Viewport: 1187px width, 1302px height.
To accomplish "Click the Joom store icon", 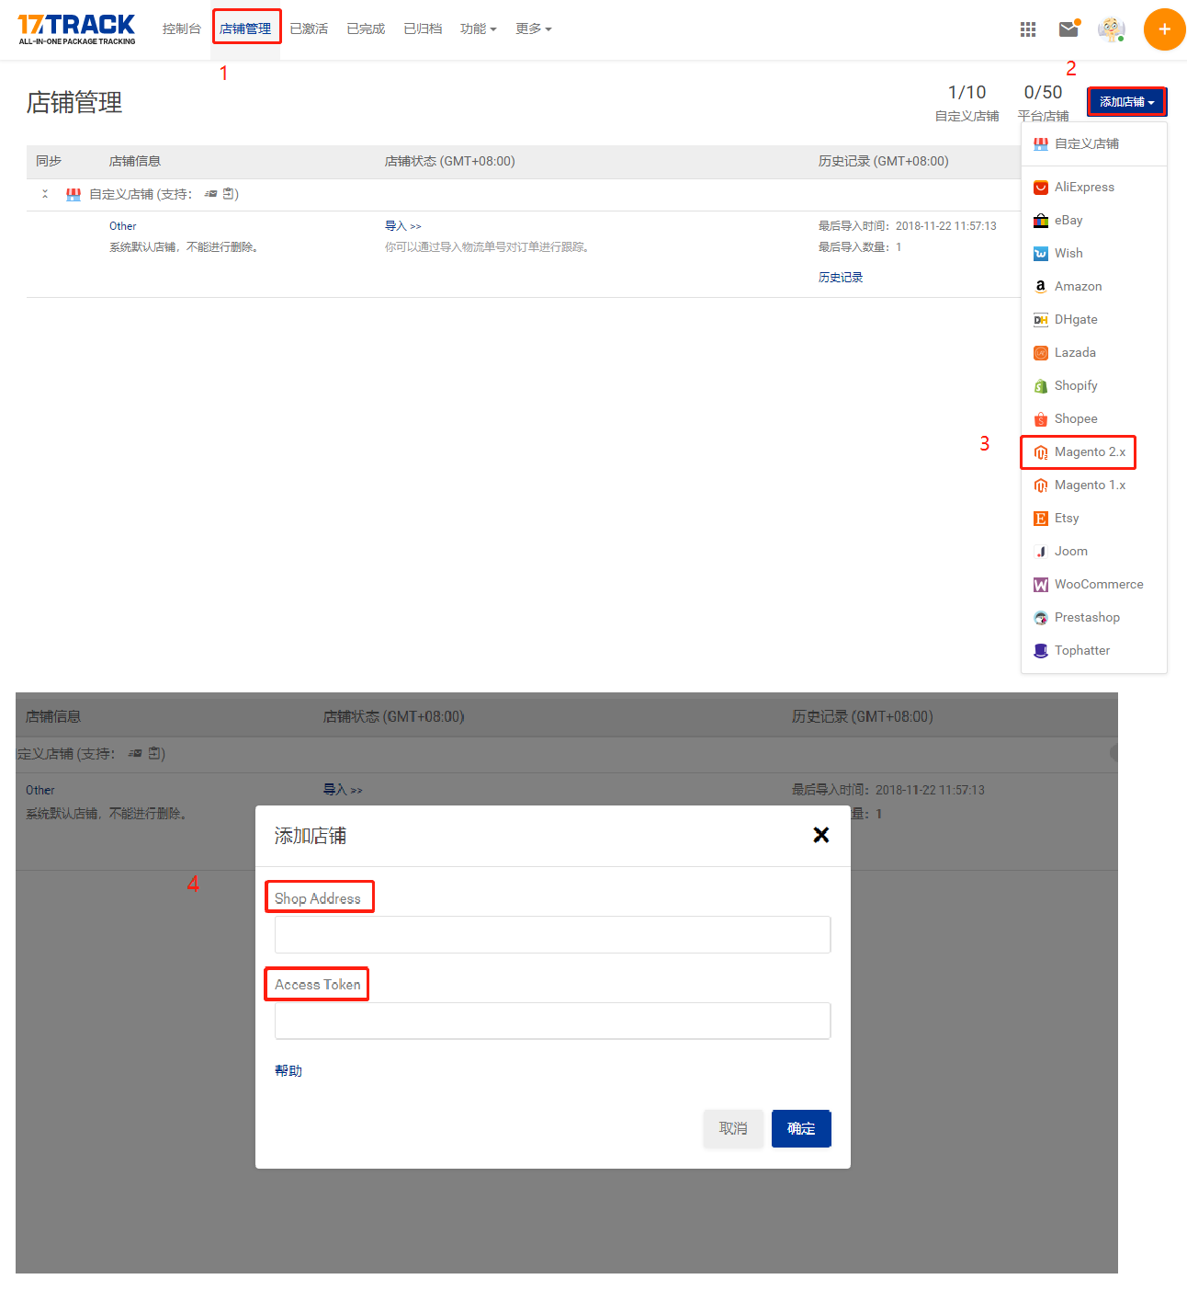I will 1041,552.
